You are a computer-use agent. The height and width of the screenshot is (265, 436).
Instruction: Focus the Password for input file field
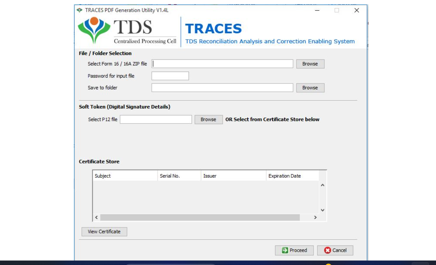[x=170, y=76]
